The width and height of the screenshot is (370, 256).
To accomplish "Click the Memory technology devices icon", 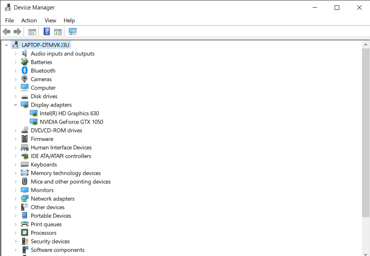I will (x=25, y=173).
